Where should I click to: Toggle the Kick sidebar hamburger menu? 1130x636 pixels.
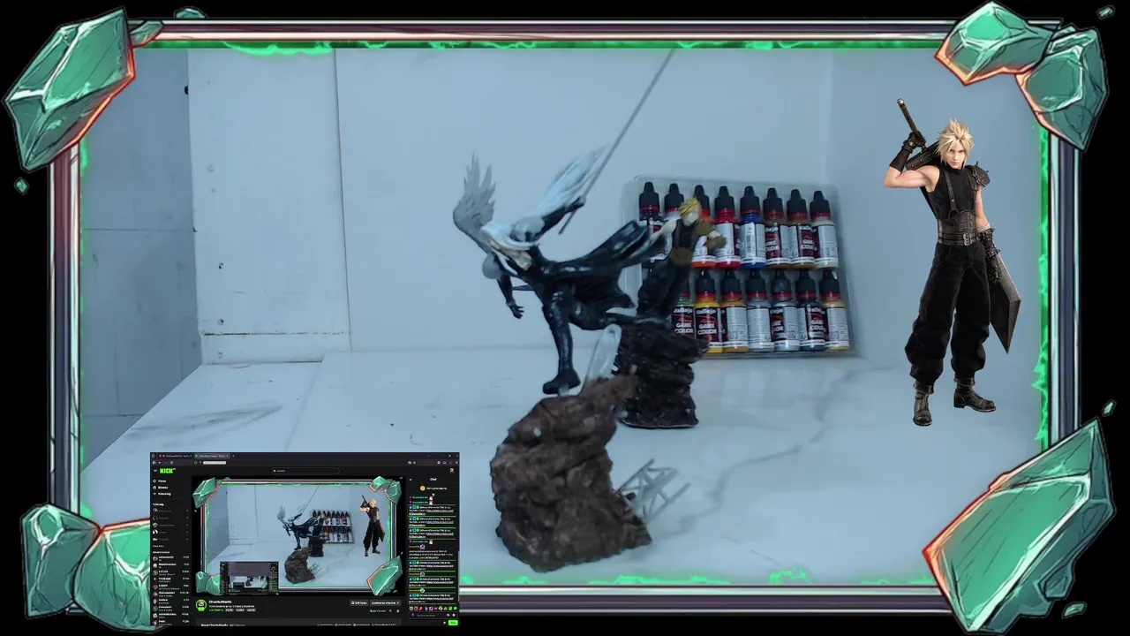point(155,471)
